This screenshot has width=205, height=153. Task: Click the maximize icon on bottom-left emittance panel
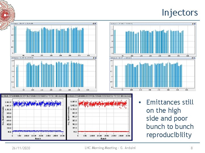(96, 58)
